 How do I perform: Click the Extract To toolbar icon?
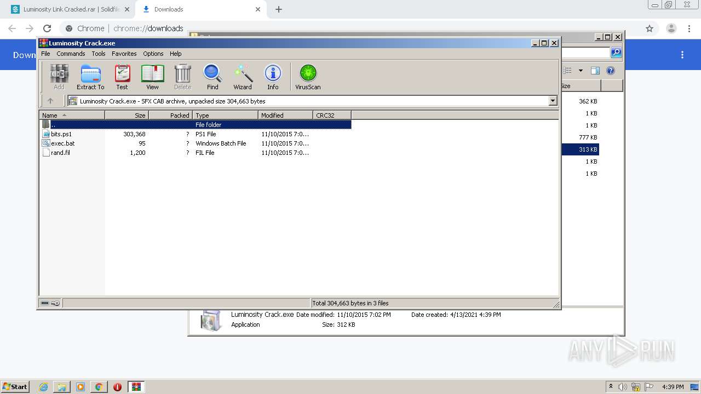(90, 77)
